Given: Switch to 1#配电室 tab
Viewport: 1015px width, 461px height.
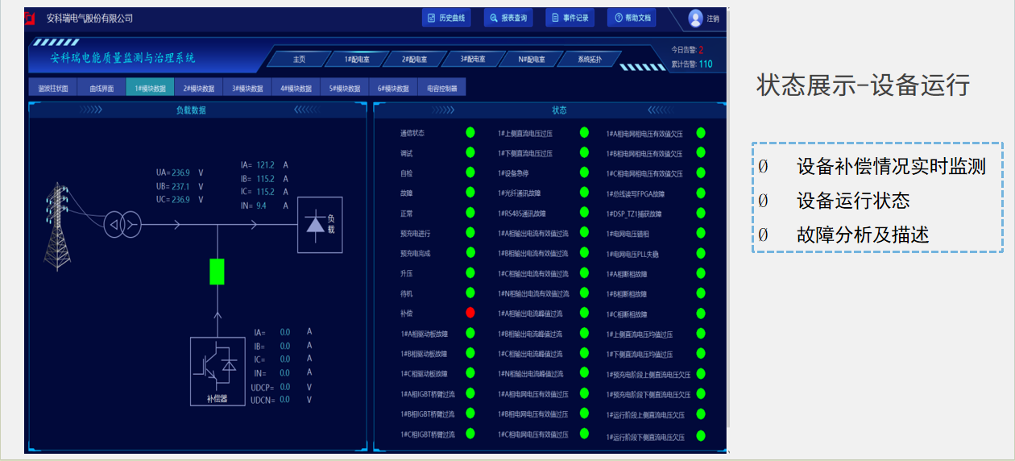Looking at the screenshot, I should click(x=357, y=59).
